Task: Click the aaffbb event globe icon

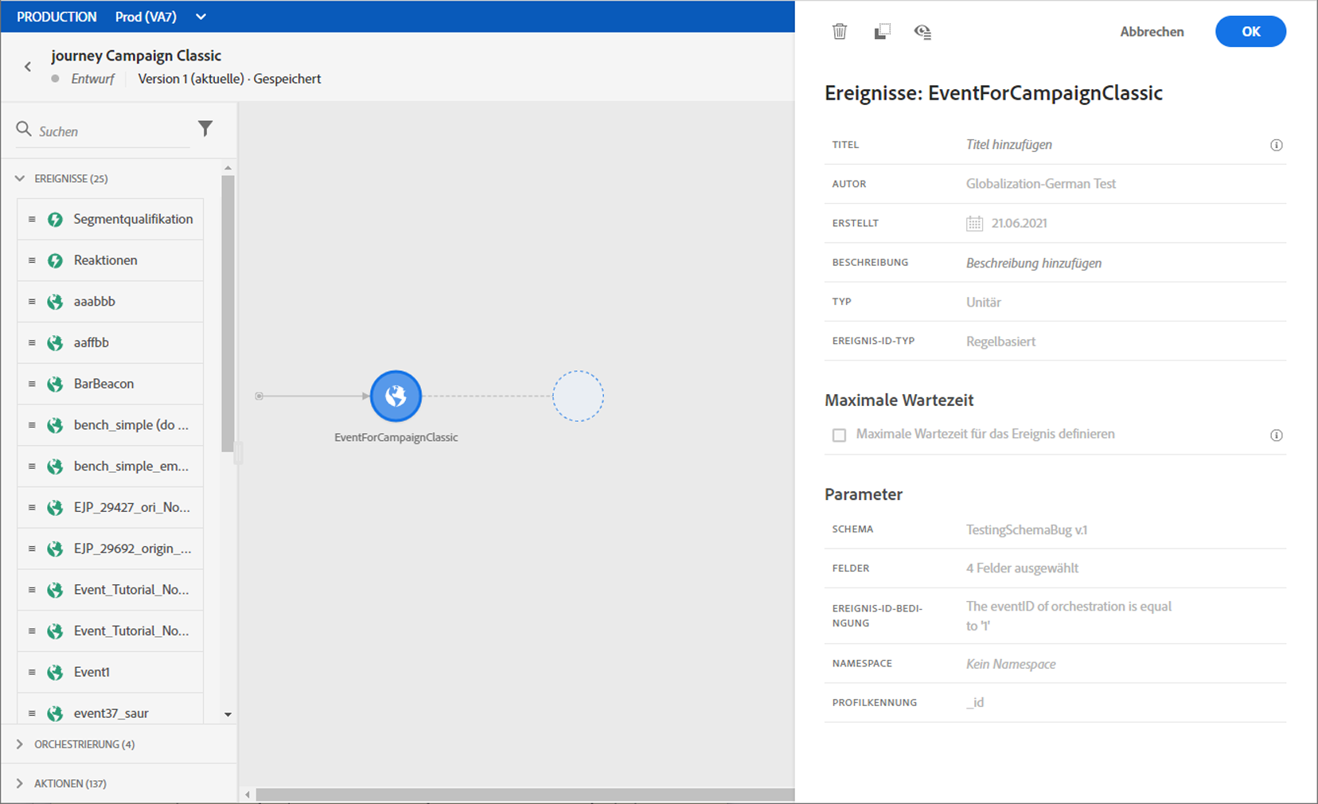Action: point(55,343)
